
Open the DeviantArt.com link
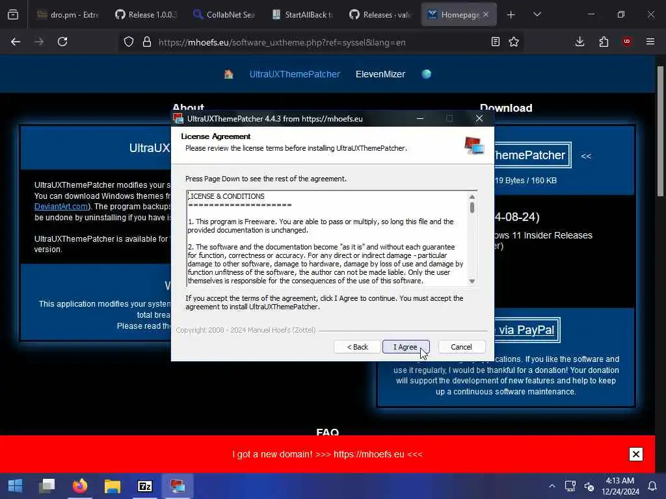61,207
